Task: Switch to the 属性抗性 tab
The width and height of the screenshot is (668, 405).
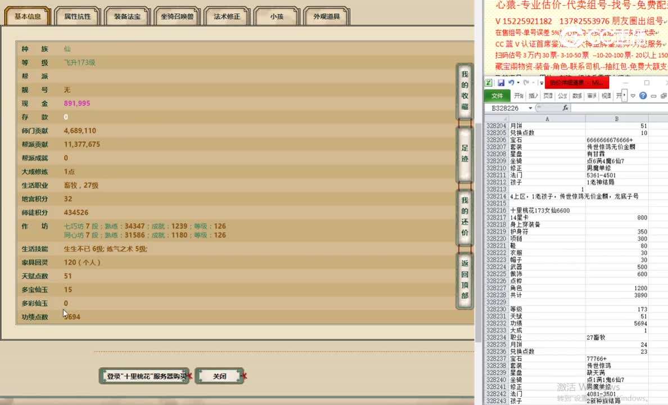Action: (x=76, y=16)
